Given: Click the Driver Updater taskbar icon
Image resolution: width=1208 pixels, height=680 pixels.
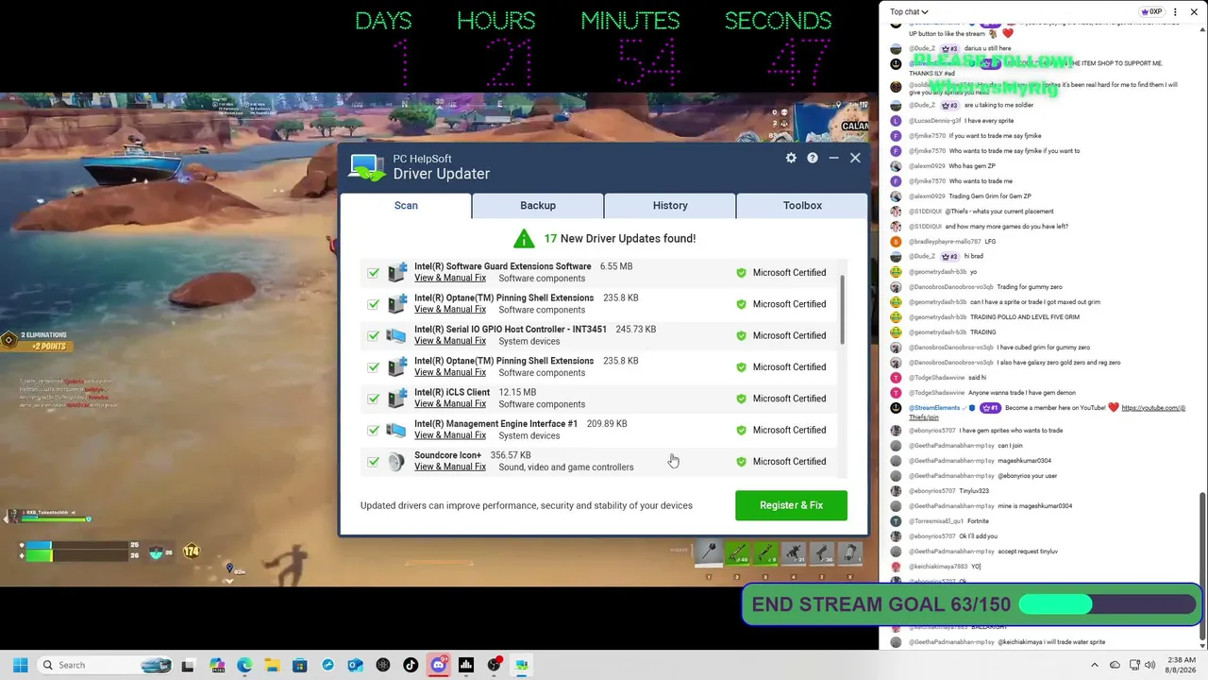Looking at the screenshot, I should tap(521, 665).
